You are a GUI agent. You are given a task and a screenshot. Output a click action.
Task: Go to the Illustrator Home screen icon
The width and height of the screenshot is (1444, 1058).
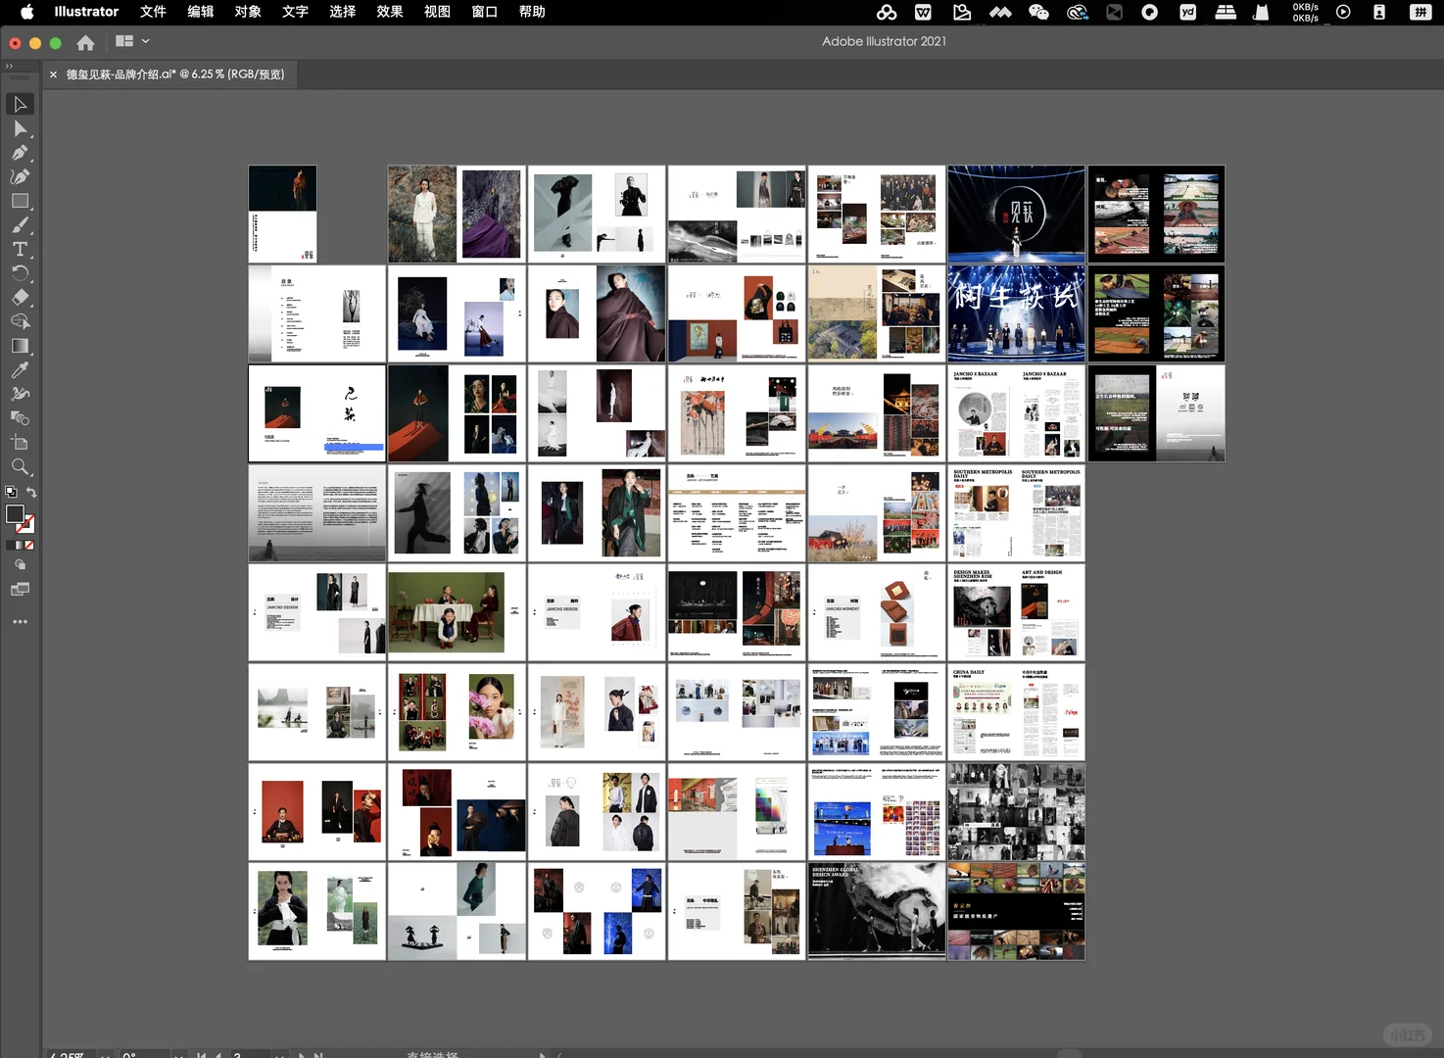85,42
